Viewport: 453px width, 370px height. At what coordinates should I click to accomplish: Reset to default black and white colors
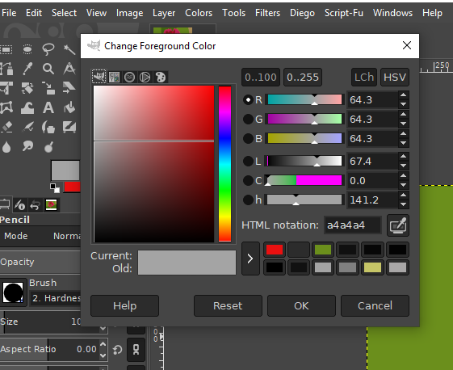pos(55,188)
